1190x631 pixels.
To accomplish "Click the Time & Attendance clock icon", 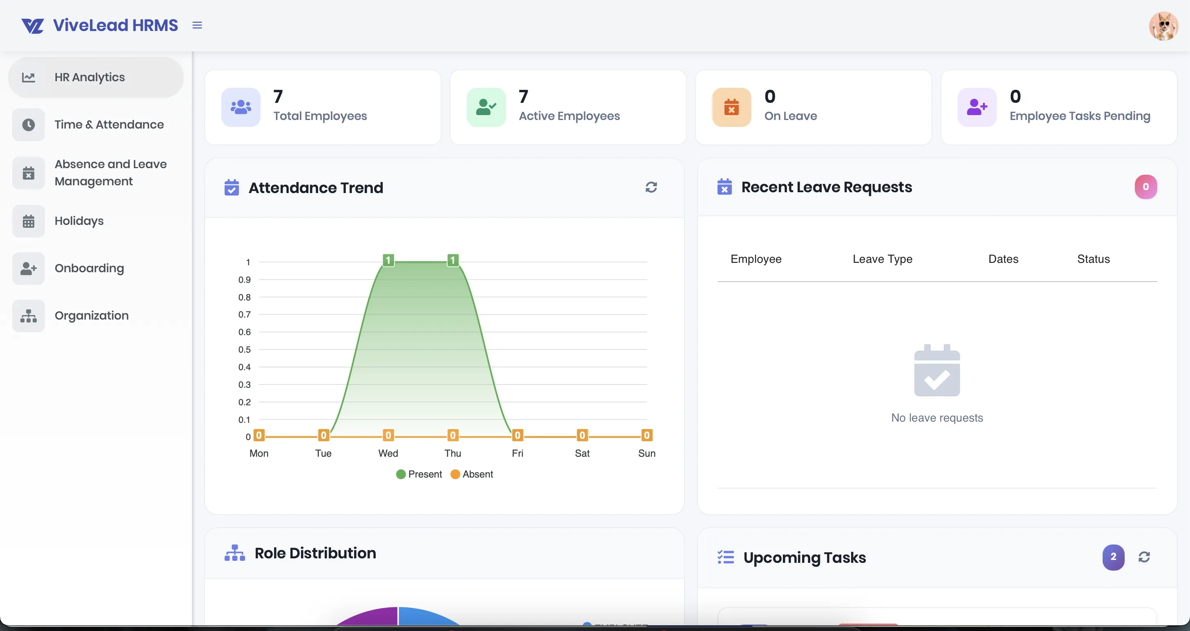I will [x=29, y=124].
